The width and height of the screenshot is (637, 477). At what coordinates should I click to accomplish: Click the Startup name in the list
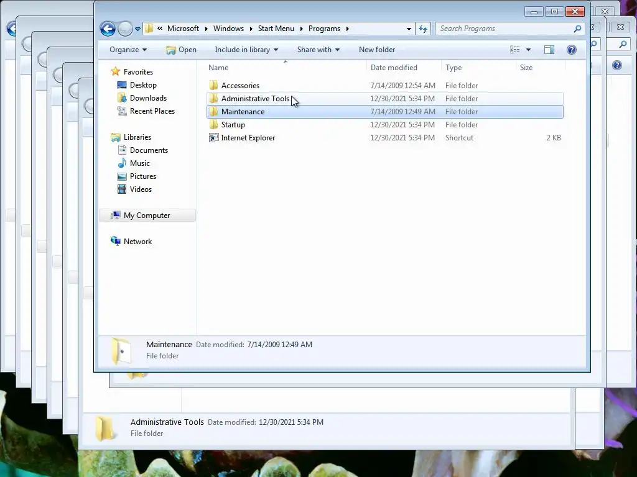(x=233, y=124)
